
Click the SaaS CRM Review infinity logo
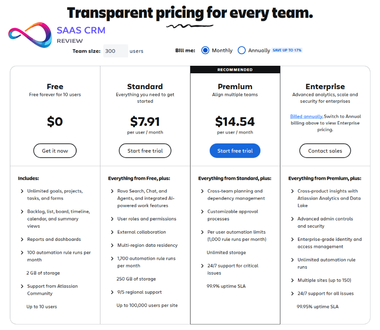30,35
